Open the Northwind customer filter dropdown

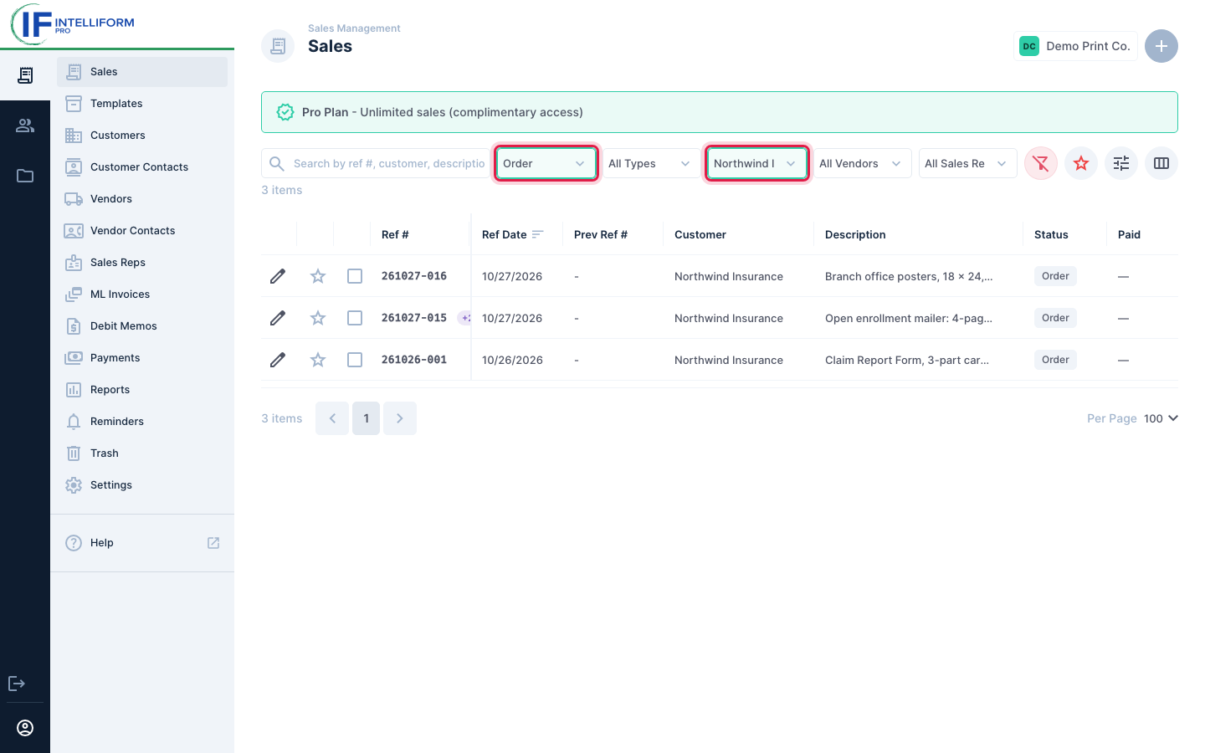757,163
